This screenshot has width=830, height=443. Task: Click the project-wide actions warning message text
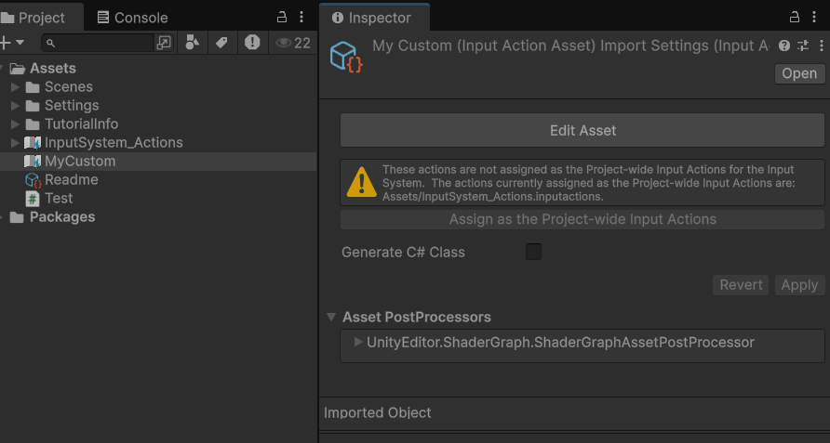click(589, 183)
